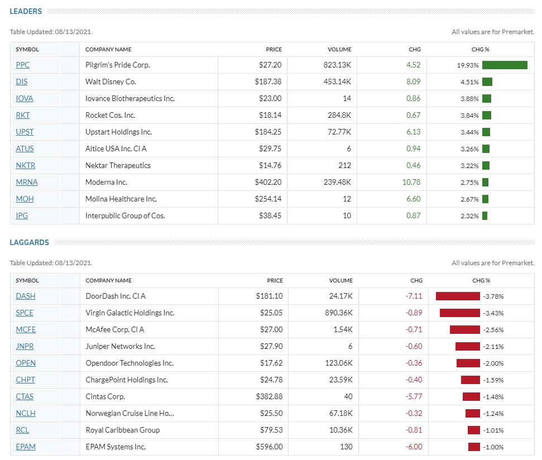
Task: Select McAfee Corp. Cl A name
Action: (x=115, y=330)
